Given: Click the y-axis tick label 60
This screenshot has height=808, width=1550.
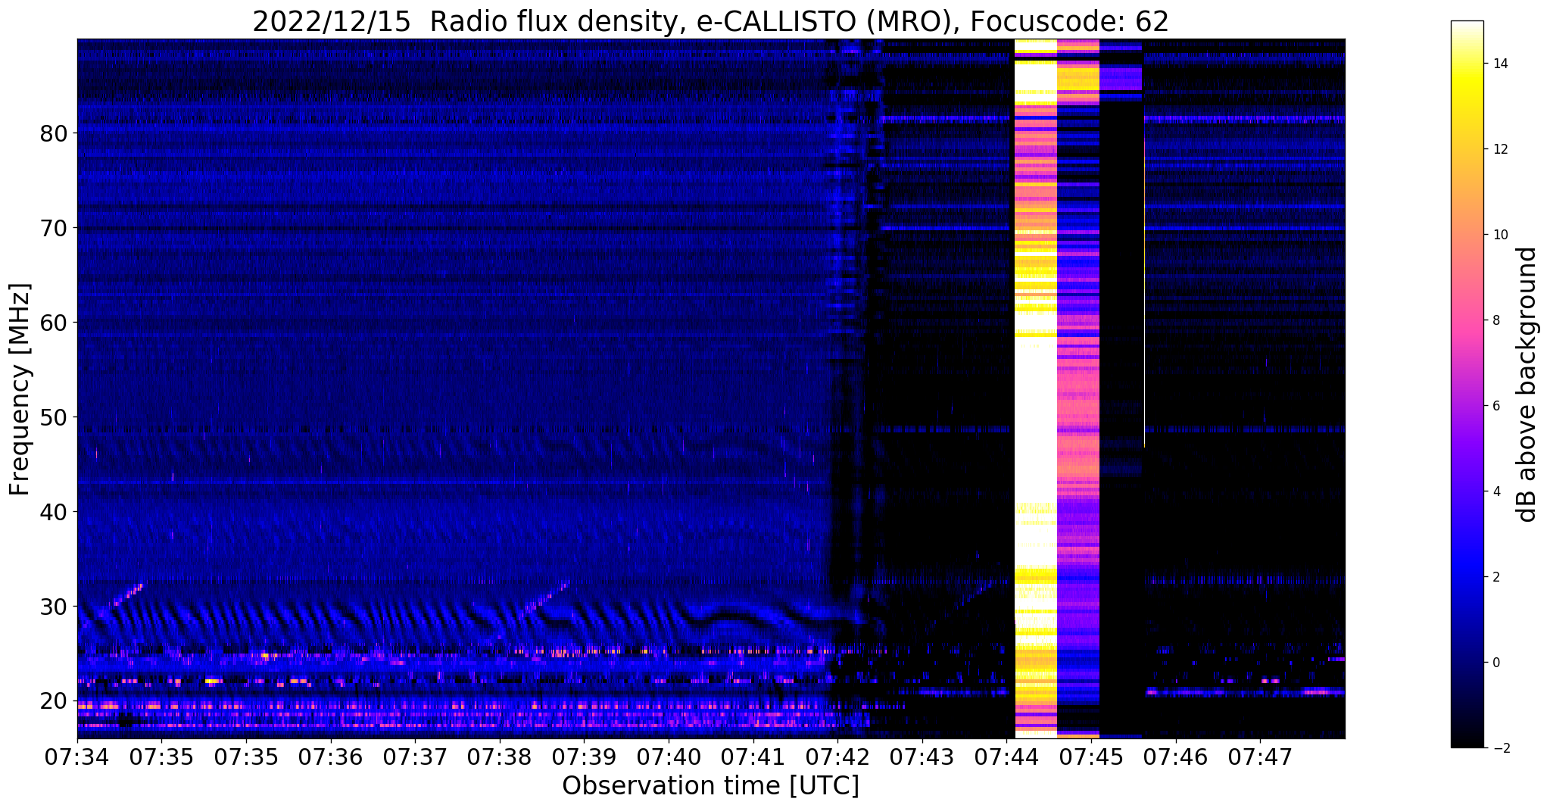Looking at the screenshot, I should tap(54, 323).
